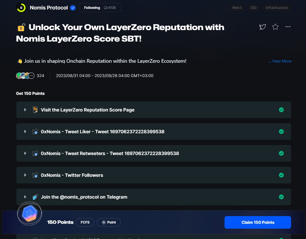Image resolution: width=306 pixels, height=239 pixels.
Task: Click the blue verified badge beside Nomis Protocol
Action: pyautogui.click(x=73, y=8)
